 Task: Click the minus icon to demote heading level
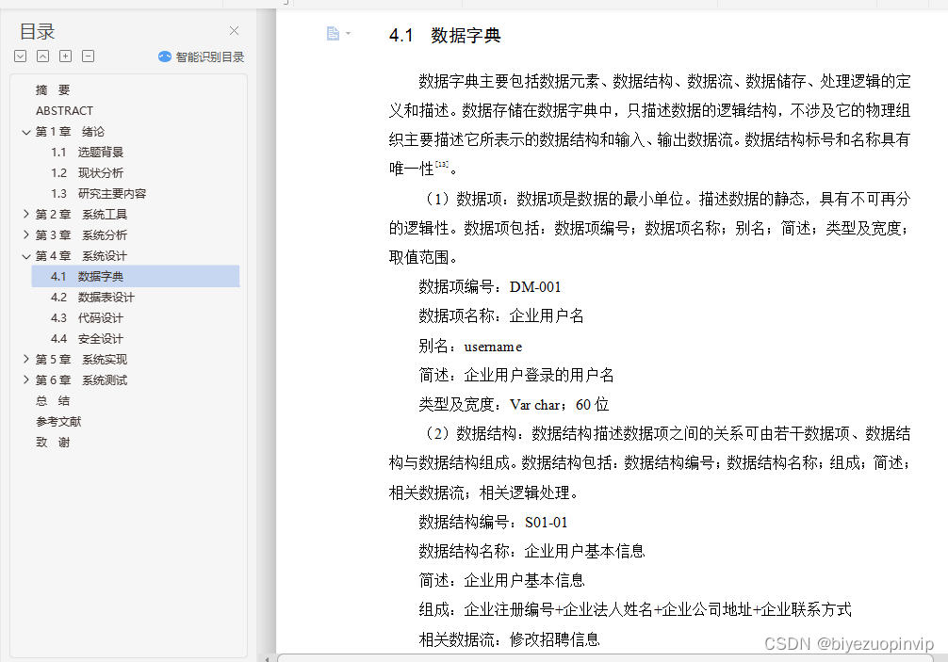(x=89, y=57)
